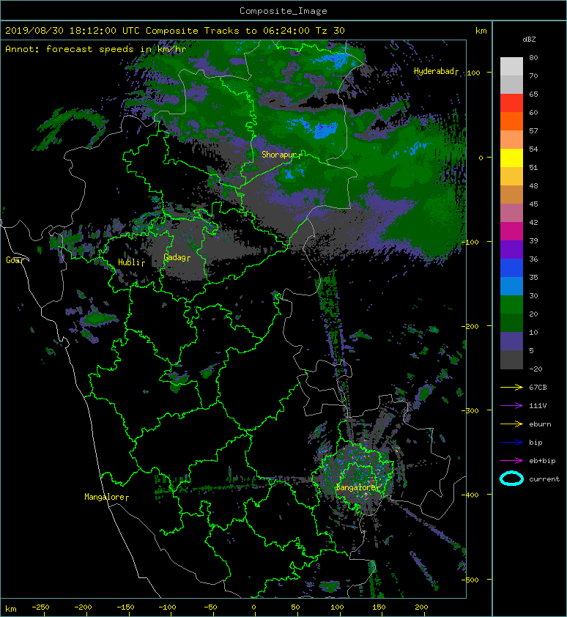This screenshot has width=567, height=617.
Task: Select the light blue 30-35 dBZ swatch
Action: (511, 287)
